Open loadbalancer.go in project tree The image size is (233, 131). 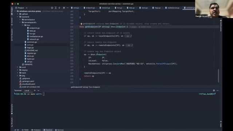(36, 36)
